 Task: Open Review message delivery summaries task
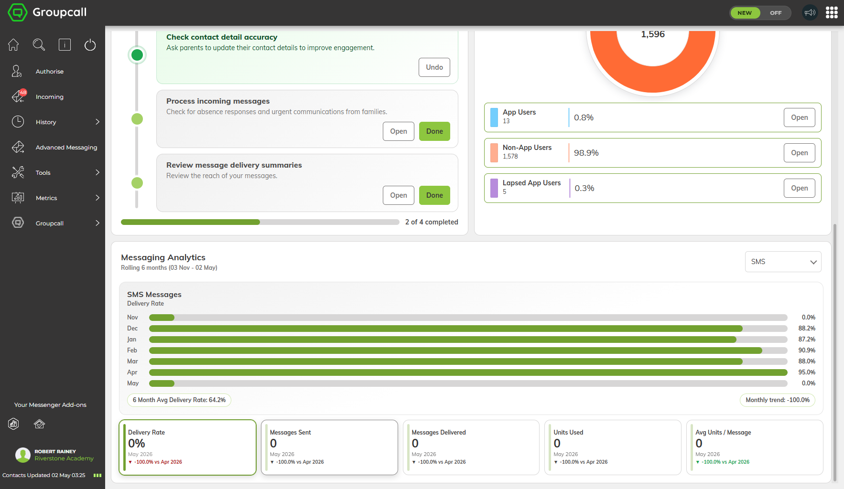click(x=399, y=195)
